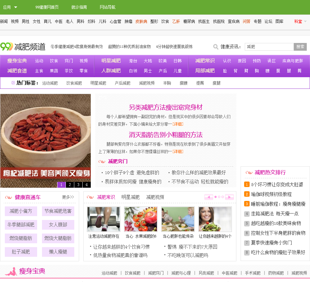Open the 应用 dropdown in top bar
Image resolution: width=310 pixels, height=282 pixels.
(x=10, y=7)
